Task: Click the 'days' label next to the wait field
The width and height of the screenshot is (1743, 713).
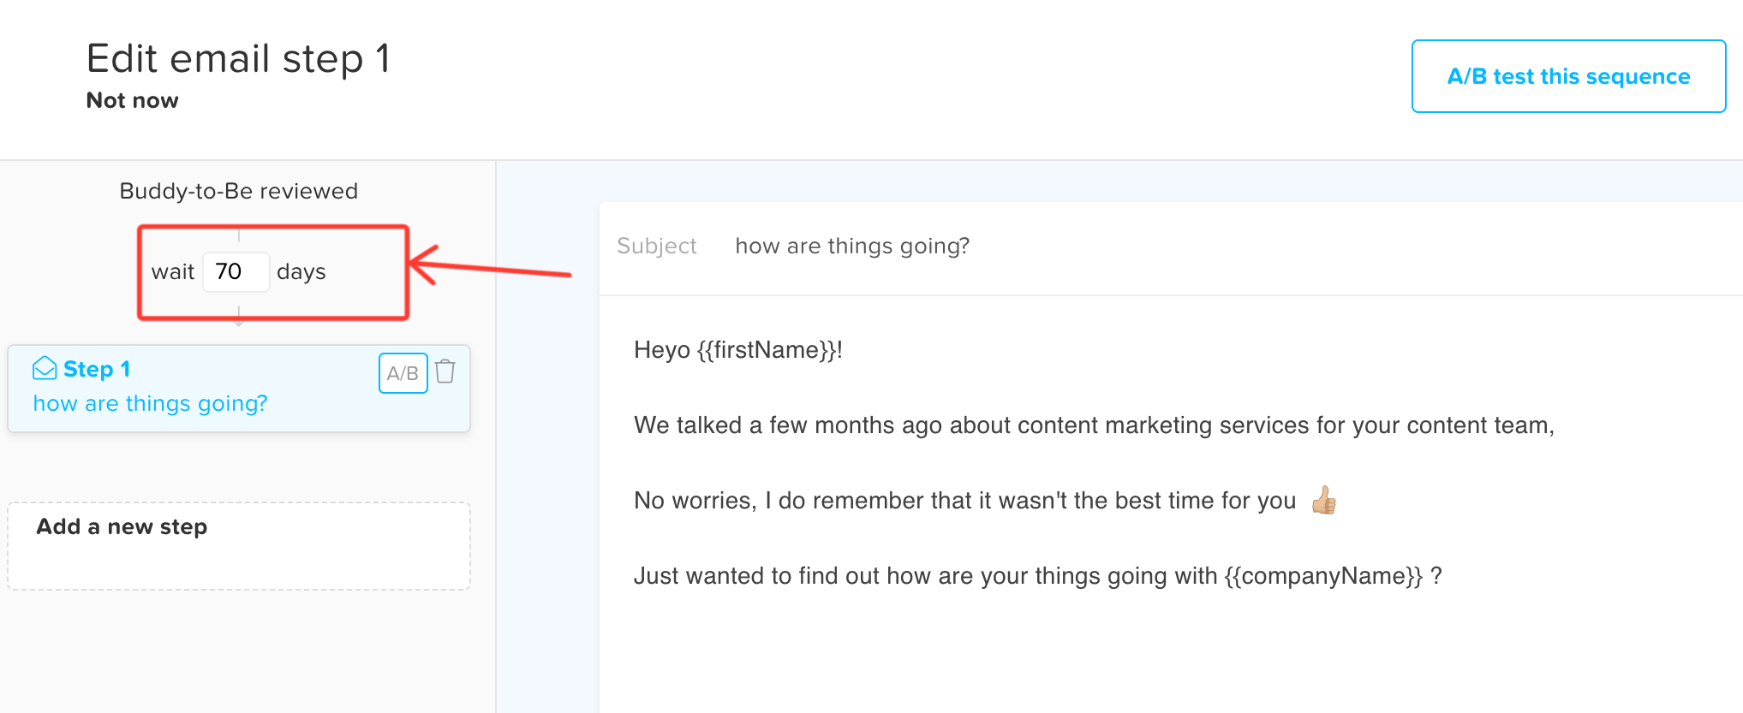Action: pos(301,272)
